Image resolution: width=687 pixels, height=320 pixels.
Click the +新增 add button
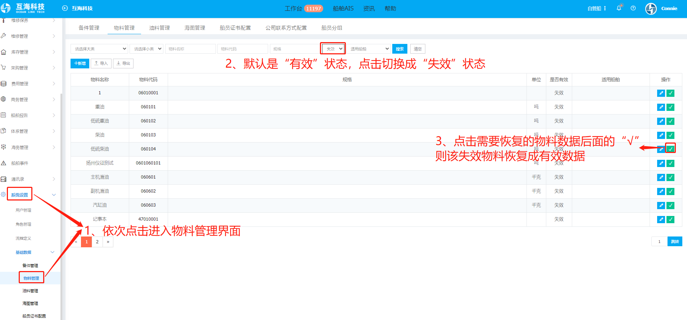point(80,63)
